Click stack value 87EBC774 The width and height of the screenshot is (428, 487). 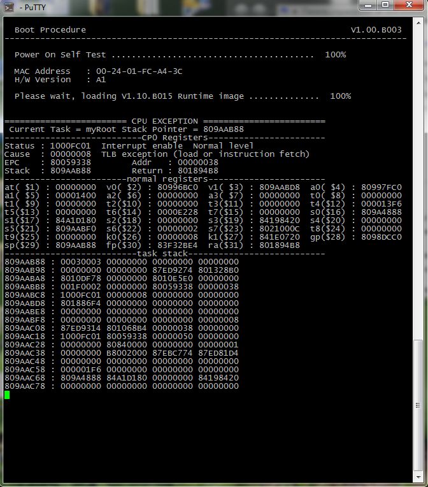(x=173, y=353)
